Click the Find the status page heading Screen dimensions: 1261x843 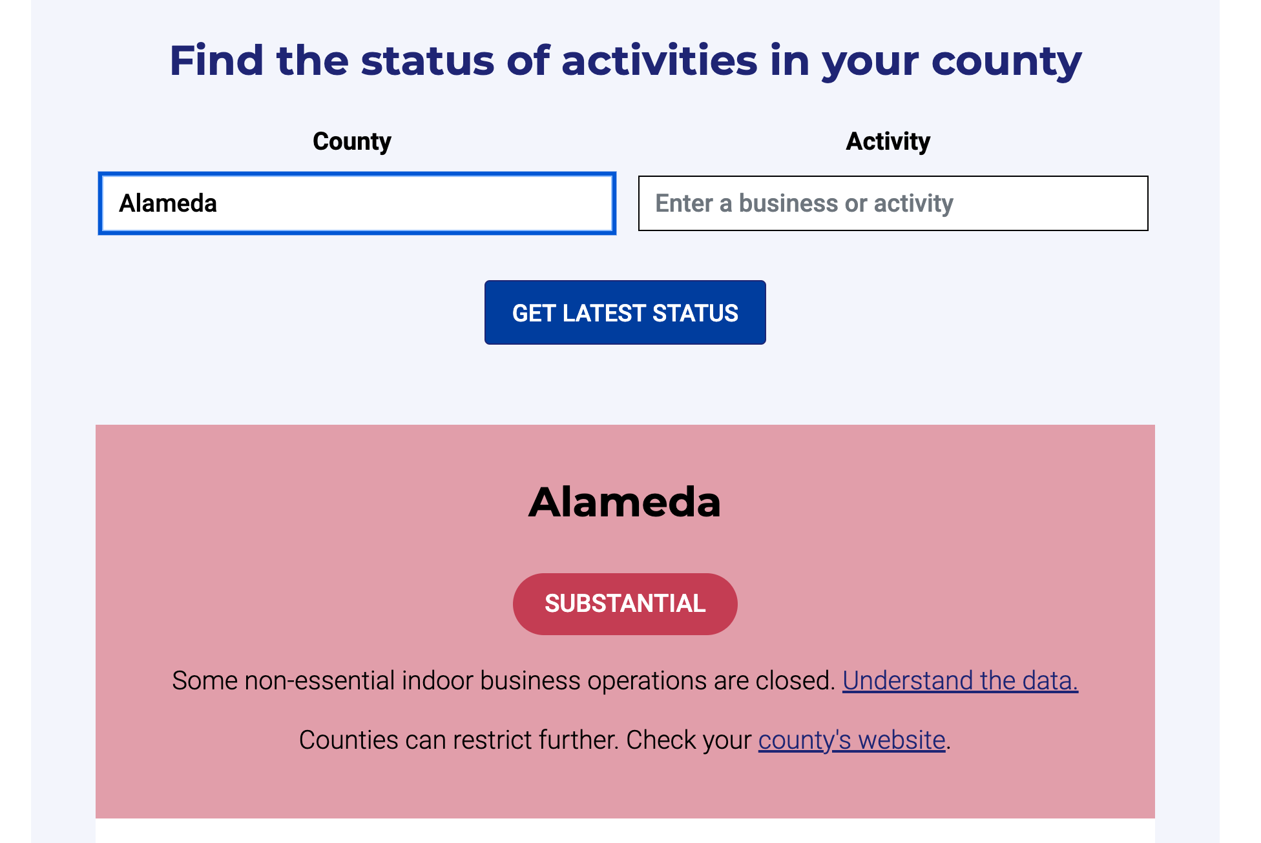(625, 61)
